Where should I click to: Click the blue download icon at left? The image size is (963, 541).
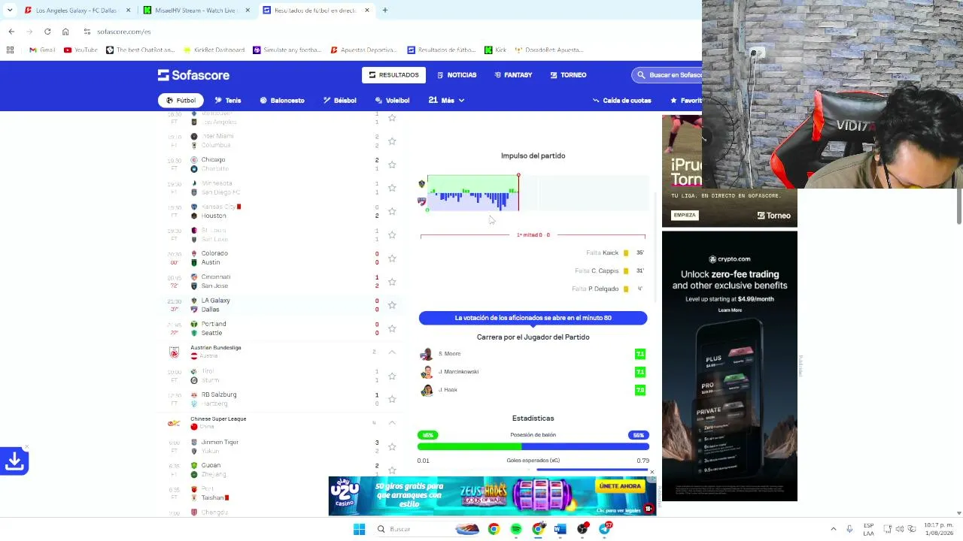14,461
